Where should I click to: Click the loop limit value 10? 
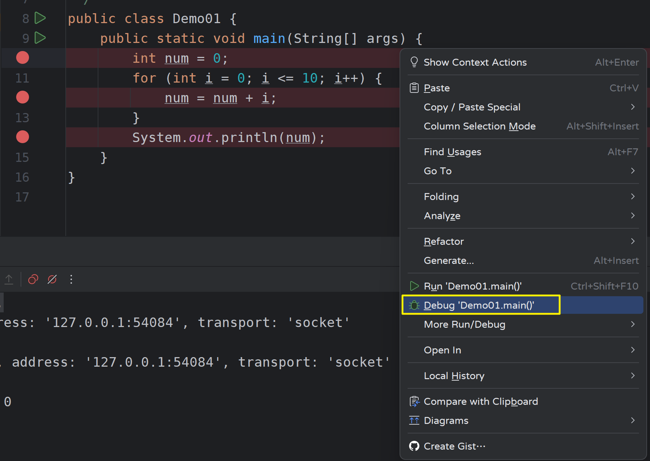[310, 78]
